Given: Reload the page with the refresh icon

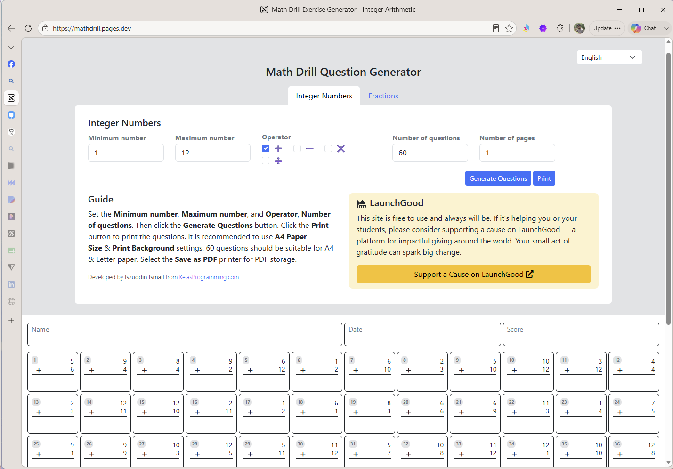Looking at the screenshot, I should click(x=28, y=28).
